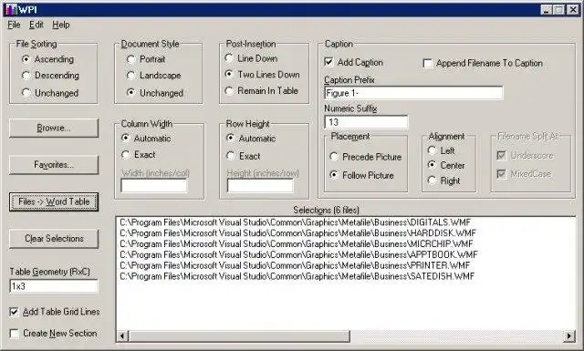Click the WPI title bar app icon

pyautogui.click(x=11, y=9)
